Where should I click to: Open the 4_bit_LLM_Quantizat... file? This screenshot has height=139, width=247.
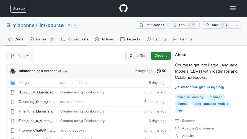pyautogui.click(x=37, y=92)
